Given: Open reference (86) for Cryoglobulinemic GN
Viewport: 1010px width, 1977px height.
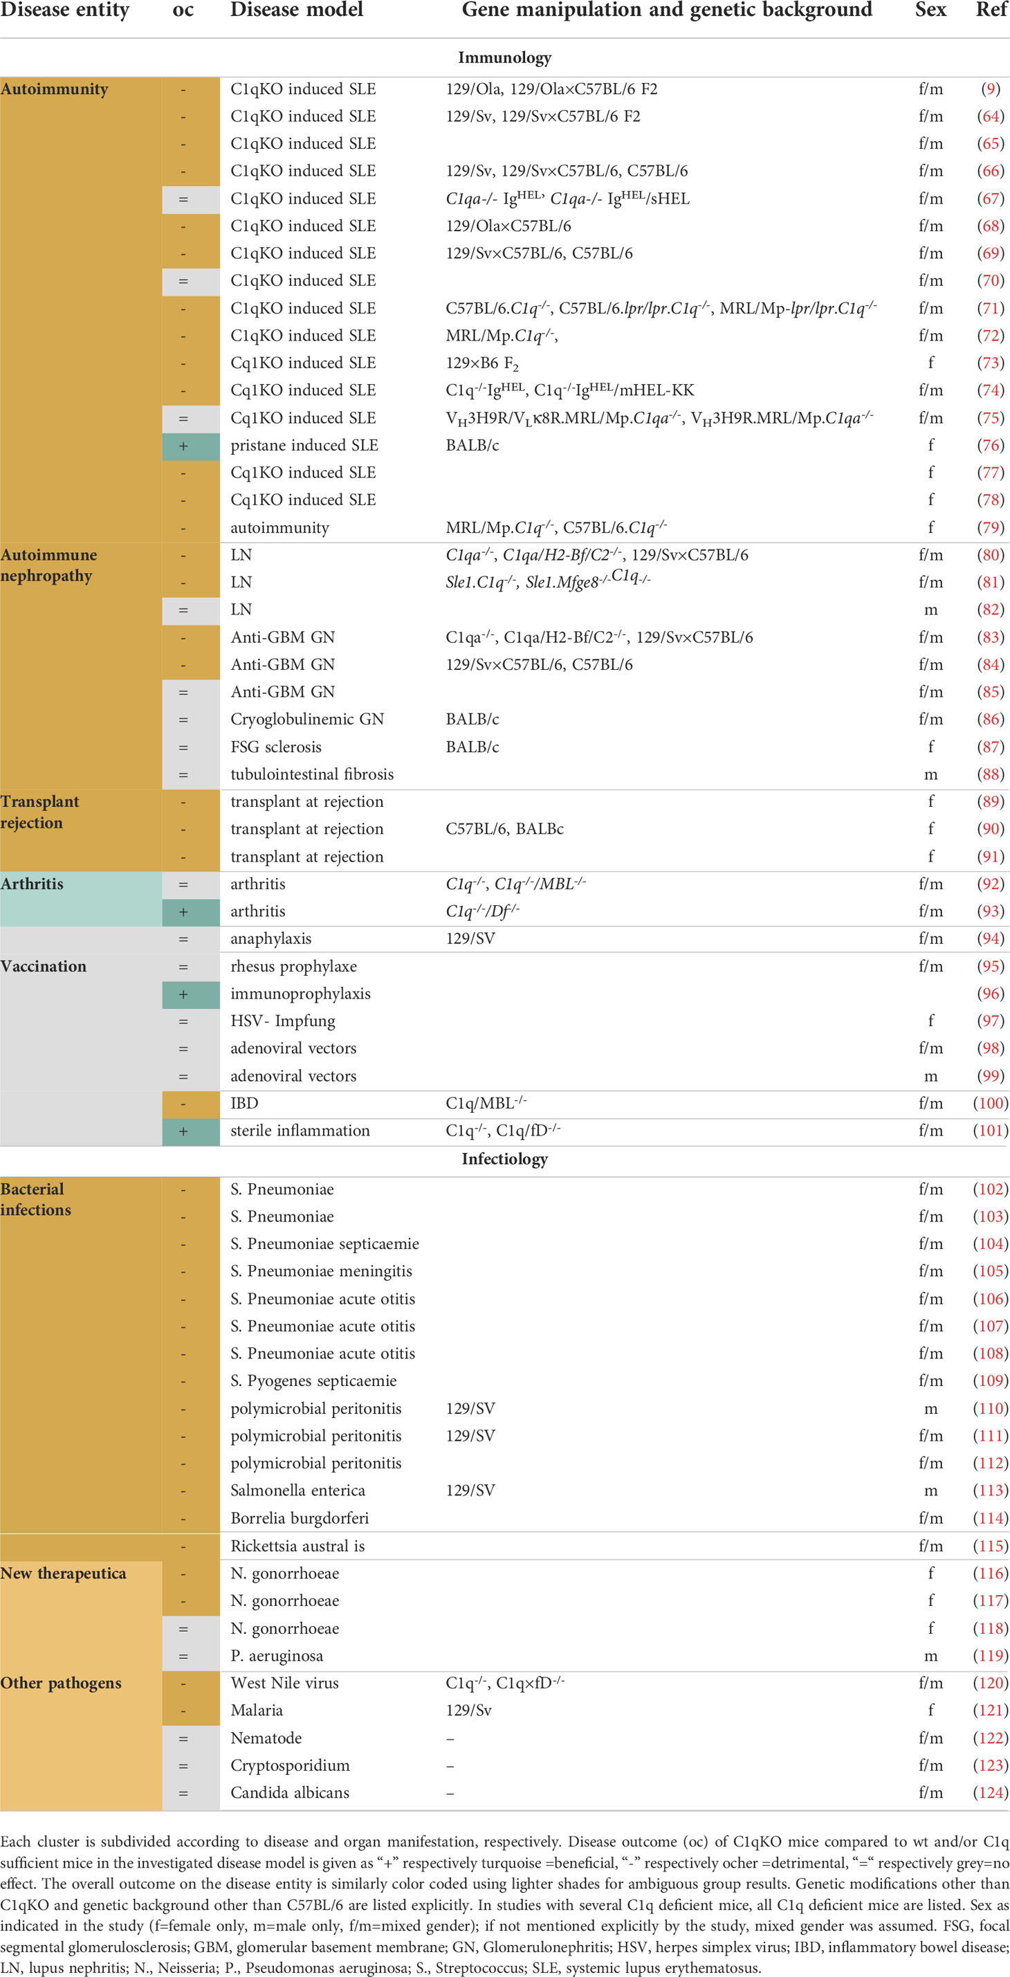Looking at the screenshot, I should pos(991,719).
